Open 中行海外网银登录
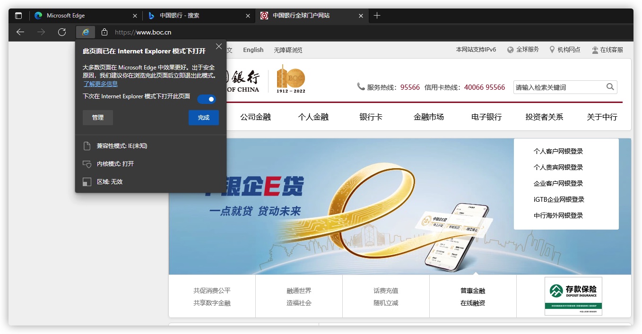The image size is (642, 334). (x=558, y=215)
